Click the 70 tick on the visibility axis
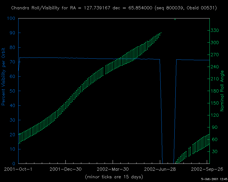The image size is (228, 182). coord(13,62)
